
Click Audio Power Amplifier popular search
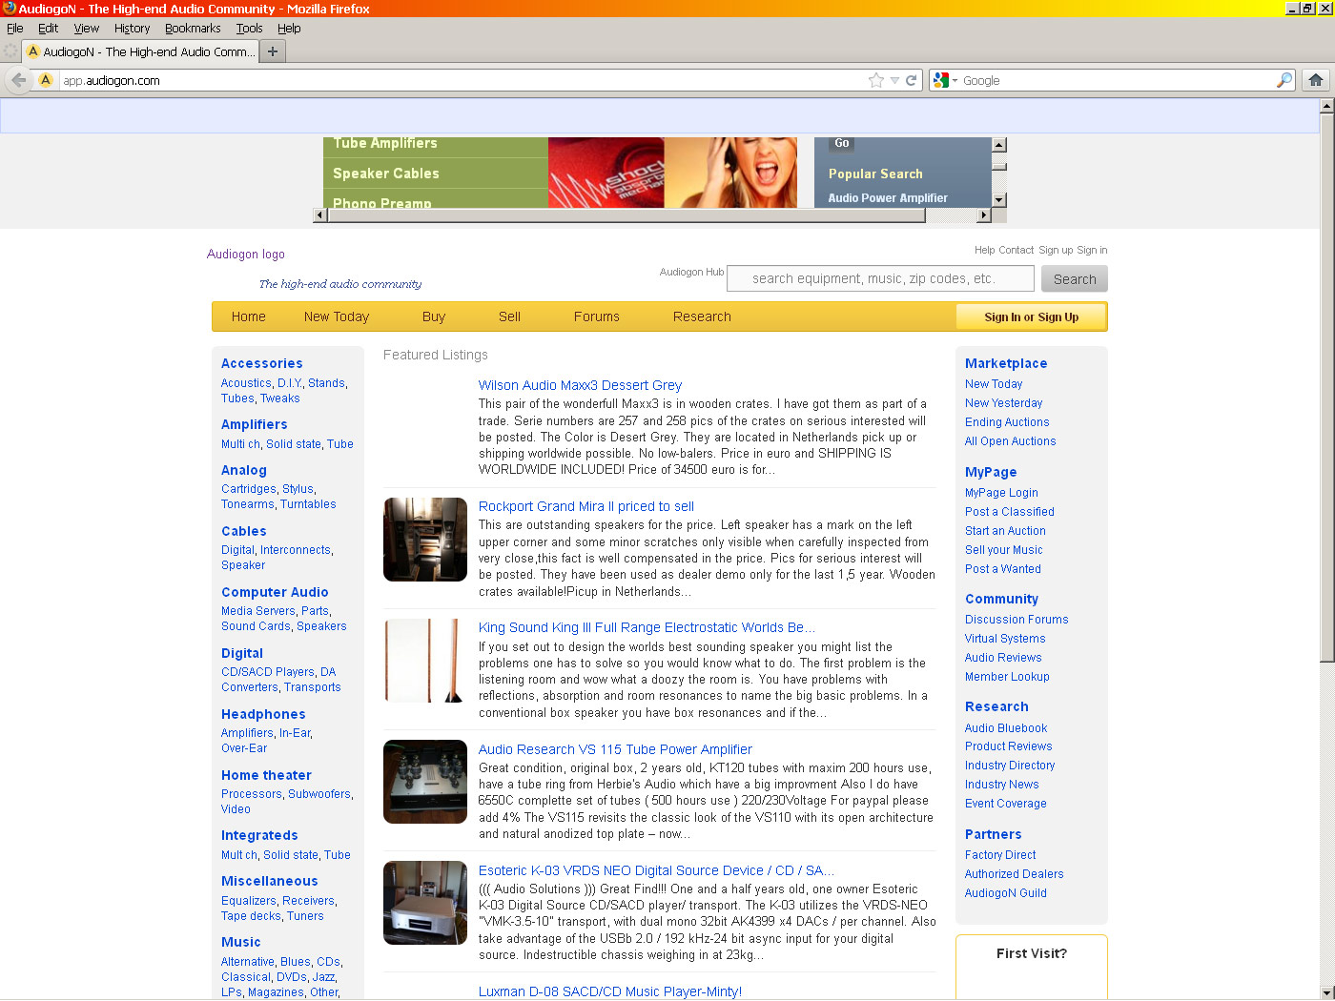pyautogui.click(x=888, y=198)
